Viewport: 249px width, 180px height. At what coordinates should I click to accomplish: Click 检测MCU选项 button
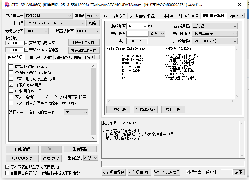22,158
